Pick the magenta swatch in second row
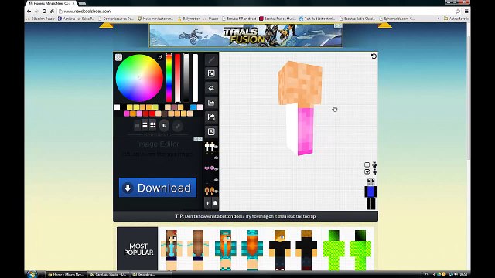495x278 pixels. point(127,114)
